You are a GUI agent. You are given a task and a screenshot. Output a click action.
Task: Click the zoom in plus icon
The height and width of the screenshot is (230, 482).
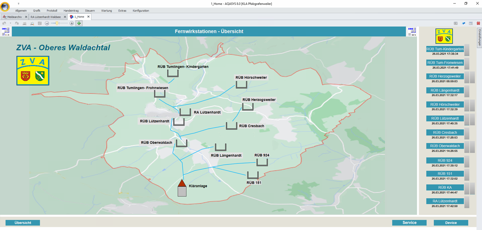pos(71,23)
